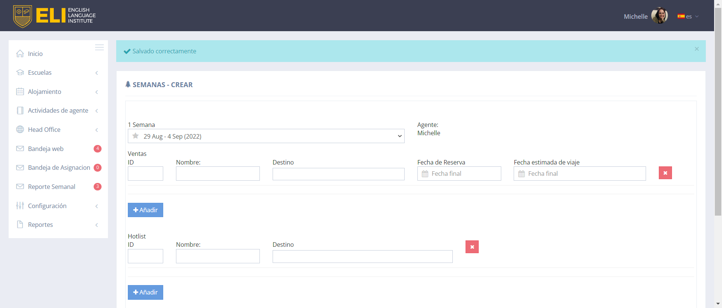Click Añadir button under Ventas
Screen dimensions: 722x308
tap(145, 210)
